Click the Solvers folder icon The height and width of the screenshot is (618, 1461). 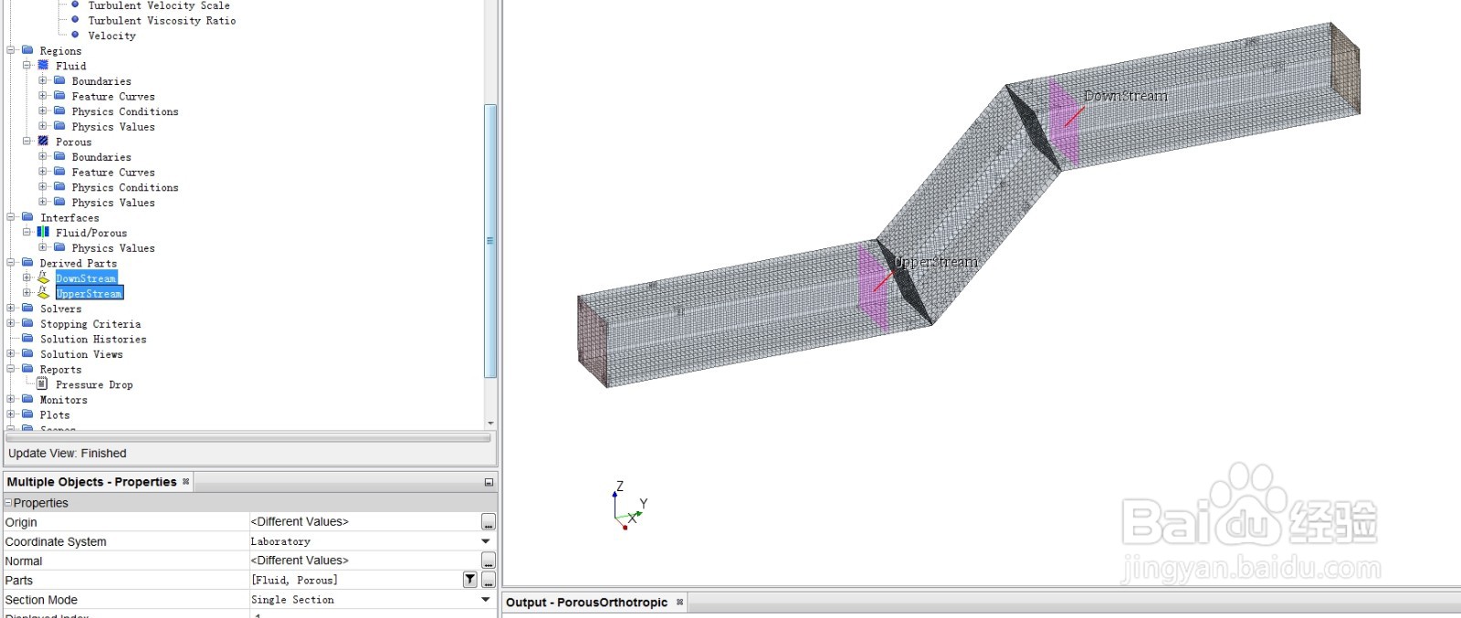pos(27,309)
